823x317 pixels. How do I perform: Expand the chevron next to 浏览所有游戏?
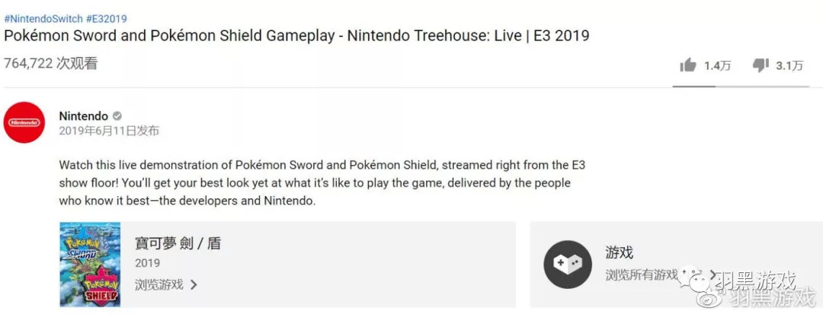[713, 274]
